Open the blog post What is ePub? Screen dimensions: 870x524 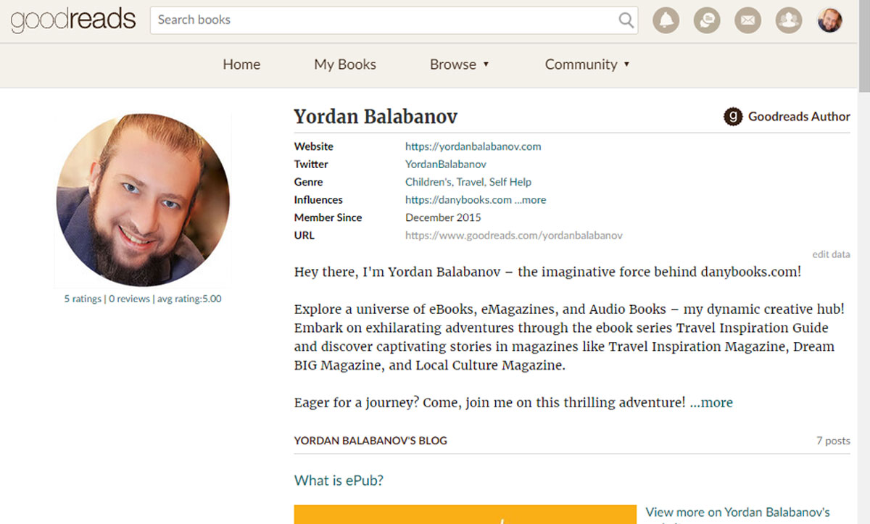(x=339, y=480)
